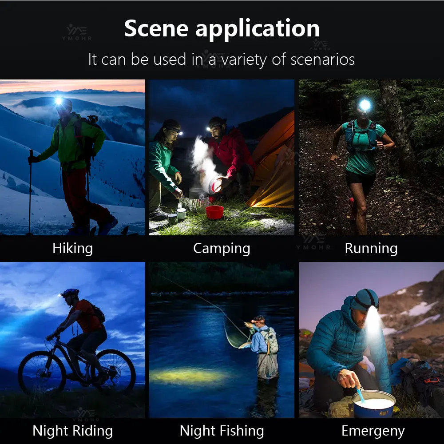Select the Night Riding caption
This screenshot has height=444, width=444.
point(73,431)
